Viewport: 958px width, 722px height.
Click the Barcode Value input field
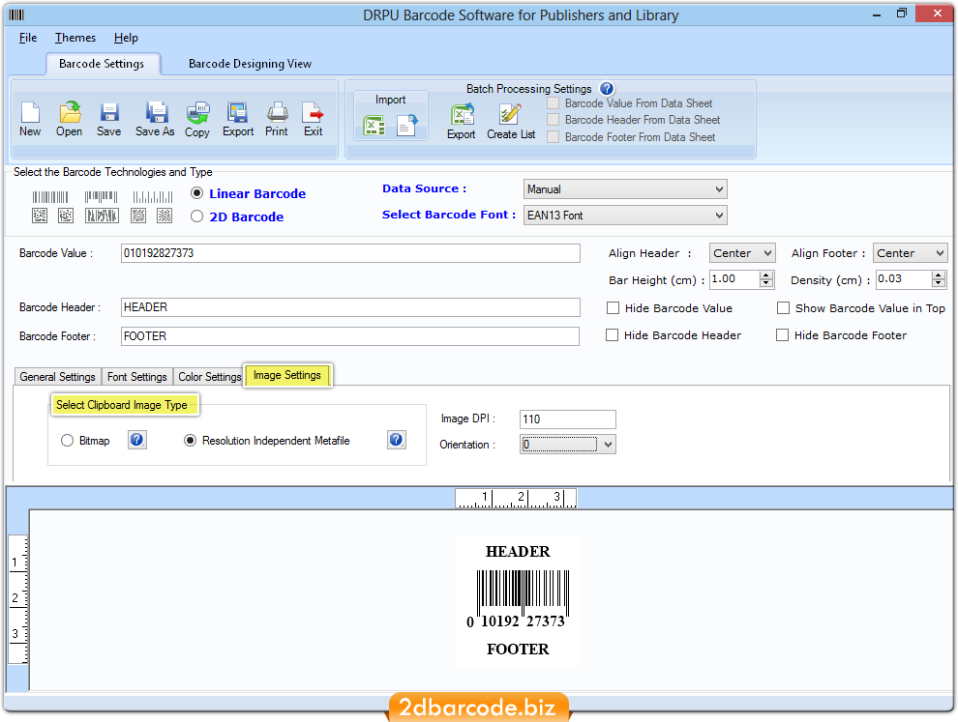[350, 253]
